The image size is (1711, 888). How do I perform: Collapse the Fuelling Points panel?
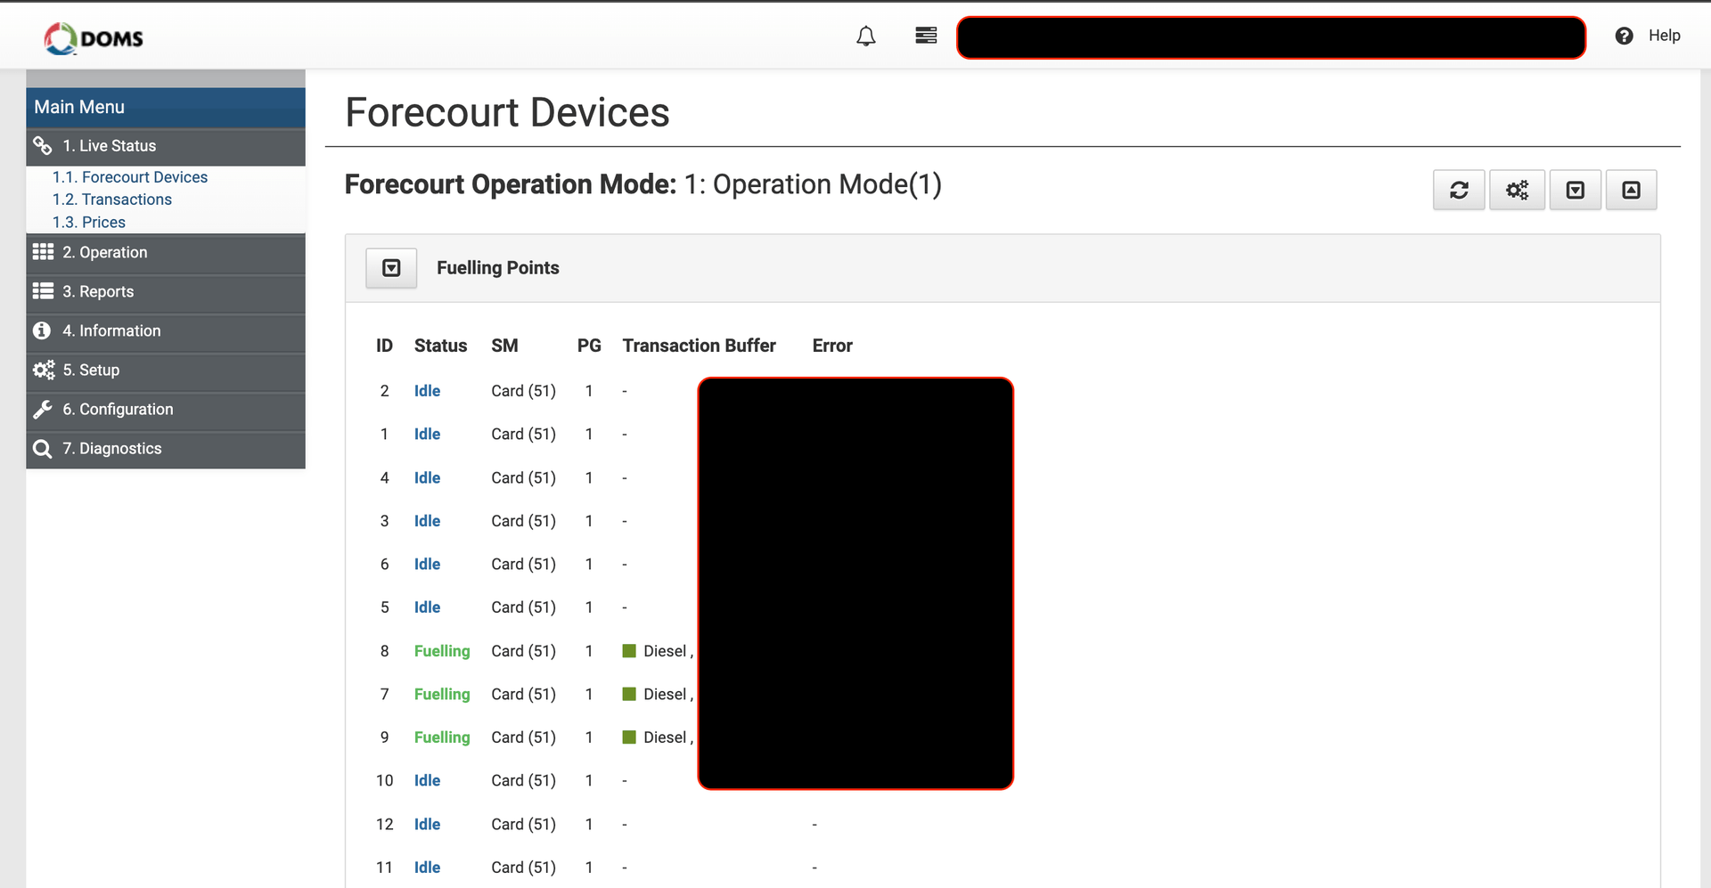tap(391, 268)
